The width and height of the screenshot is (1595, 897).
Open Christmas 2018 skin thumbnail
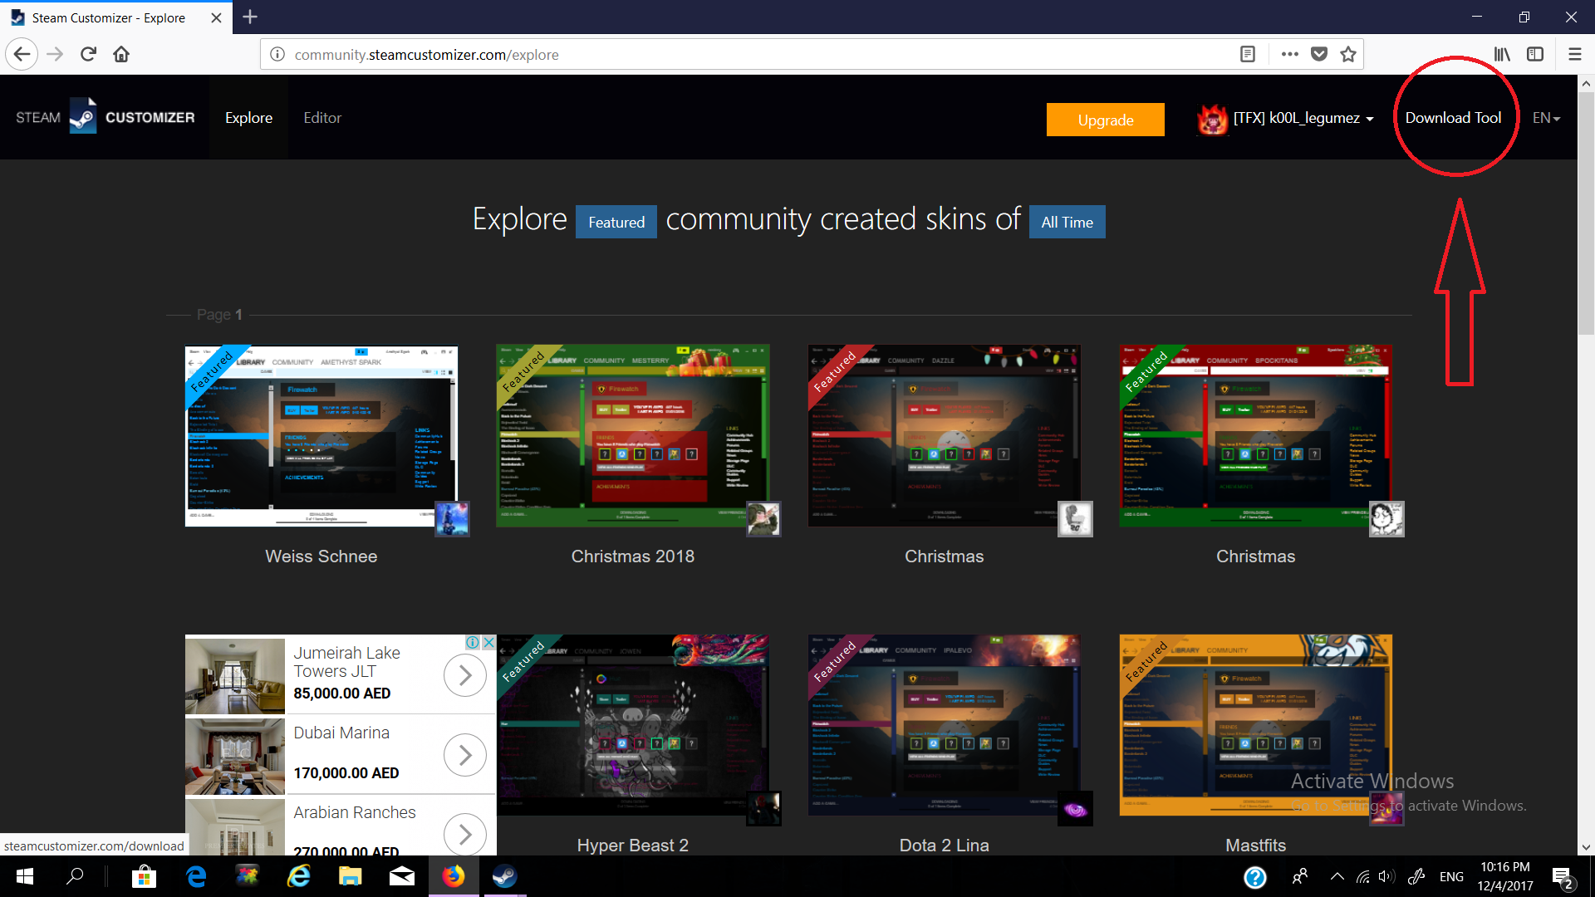633,436
